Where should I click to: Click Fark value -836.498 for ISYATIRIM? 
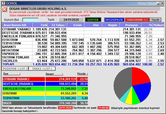point(41,40)
